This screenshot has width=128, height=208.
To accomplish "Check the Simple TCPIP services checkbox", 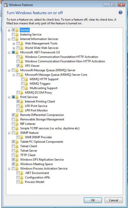I will [x=13, y=128].
